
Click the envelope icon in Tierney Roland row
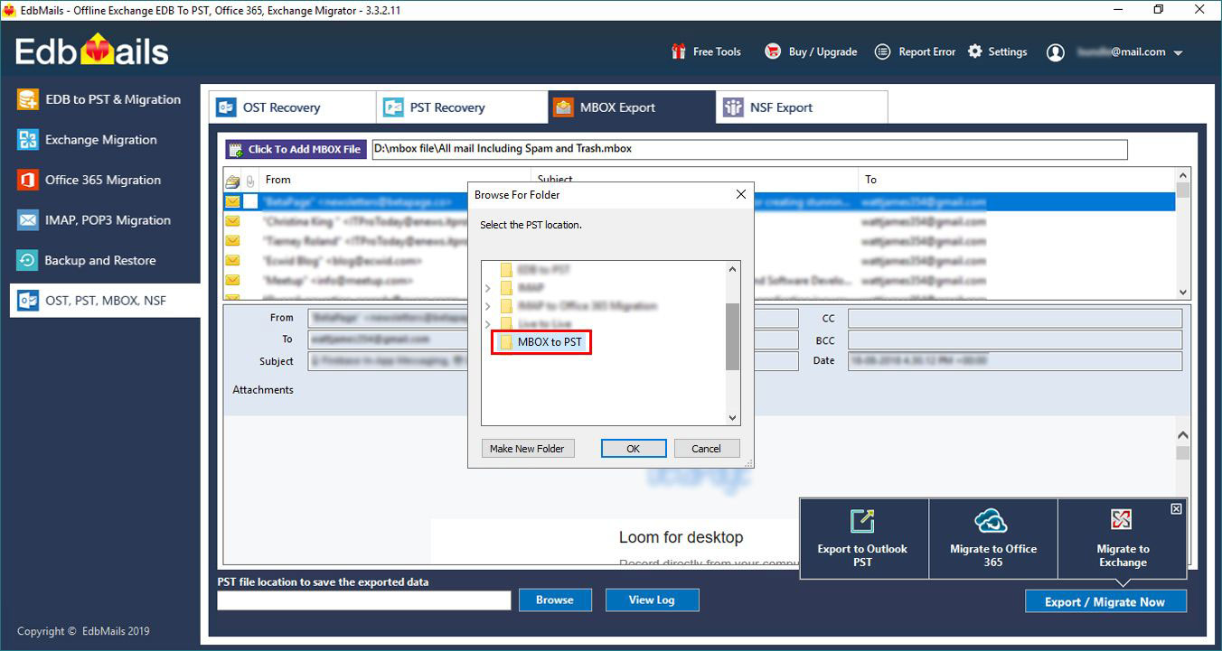[x=232, y=241]
